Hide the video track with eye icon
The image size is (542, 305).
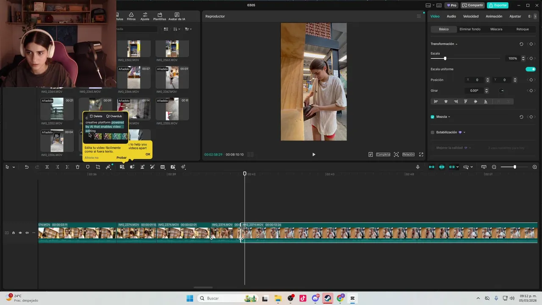20,233
